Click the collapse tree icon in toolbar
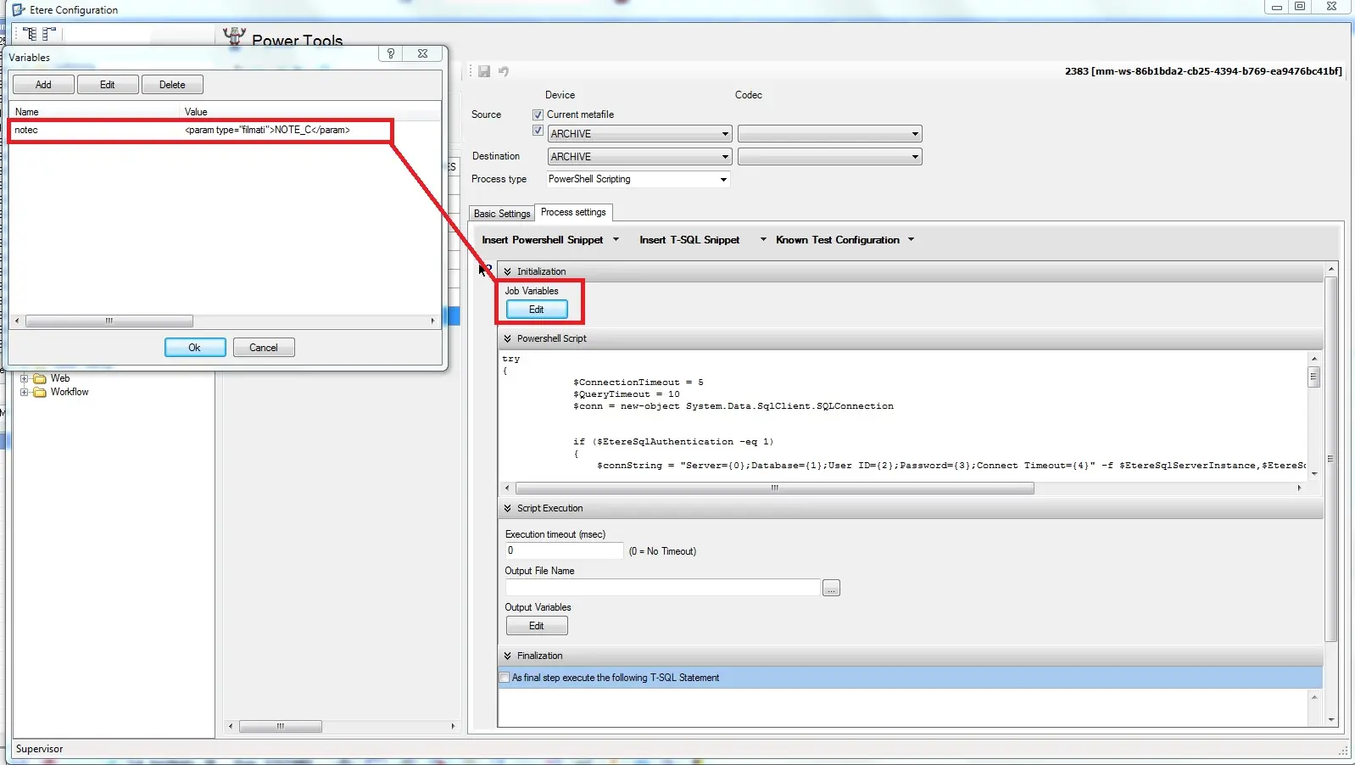Screen dimensions: 1355x765 pyautogui.click(x=49, y=34)
